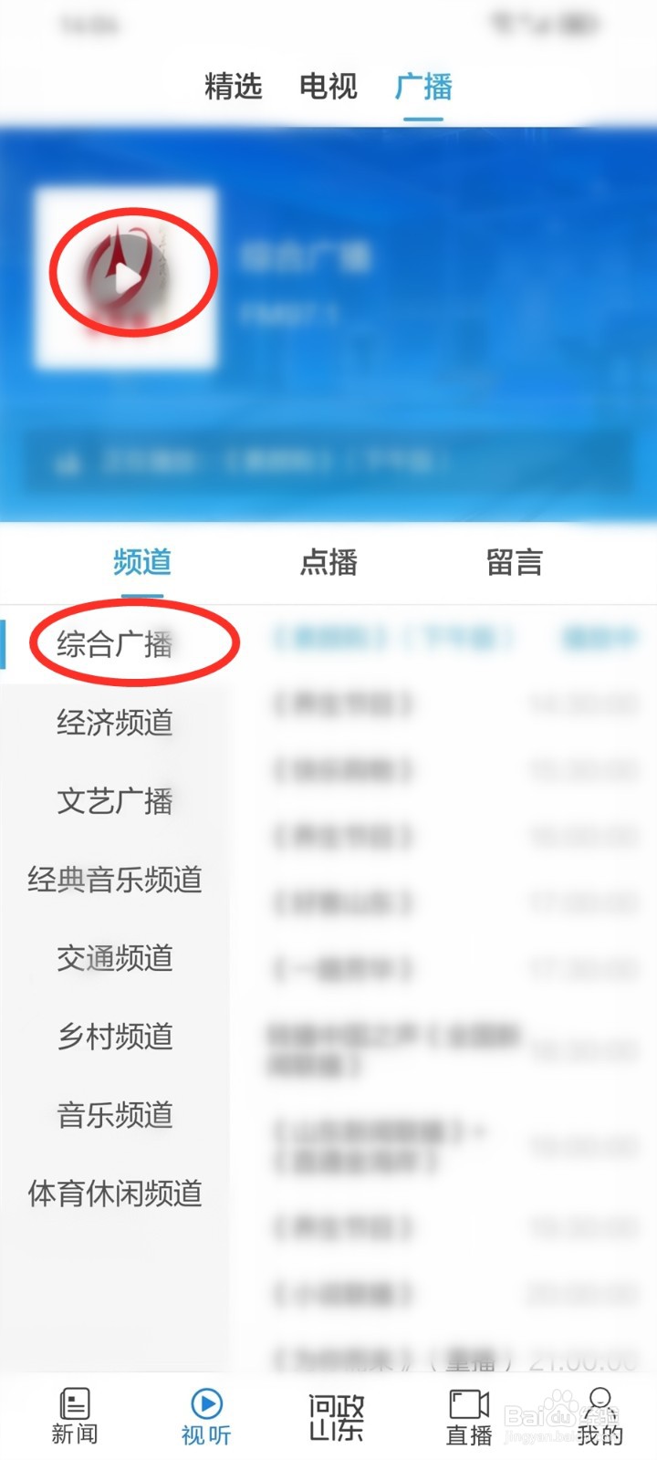
Task: Open the 新闻 tab in the bottom bar
Action: pos(74,1416)
